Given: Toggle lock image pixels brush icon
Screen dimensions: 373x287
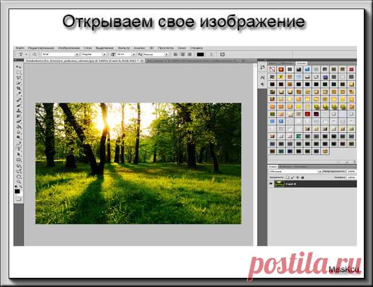Looking at the screenshot, I should tap(293, 177).
